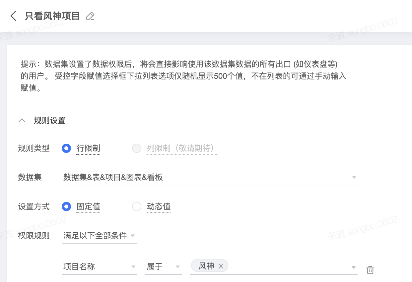Open the 数据集 dropdown arrow
This screenshot has width=412, height=282.
pos(354,178)
